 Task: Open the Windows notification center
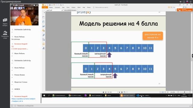189,95
